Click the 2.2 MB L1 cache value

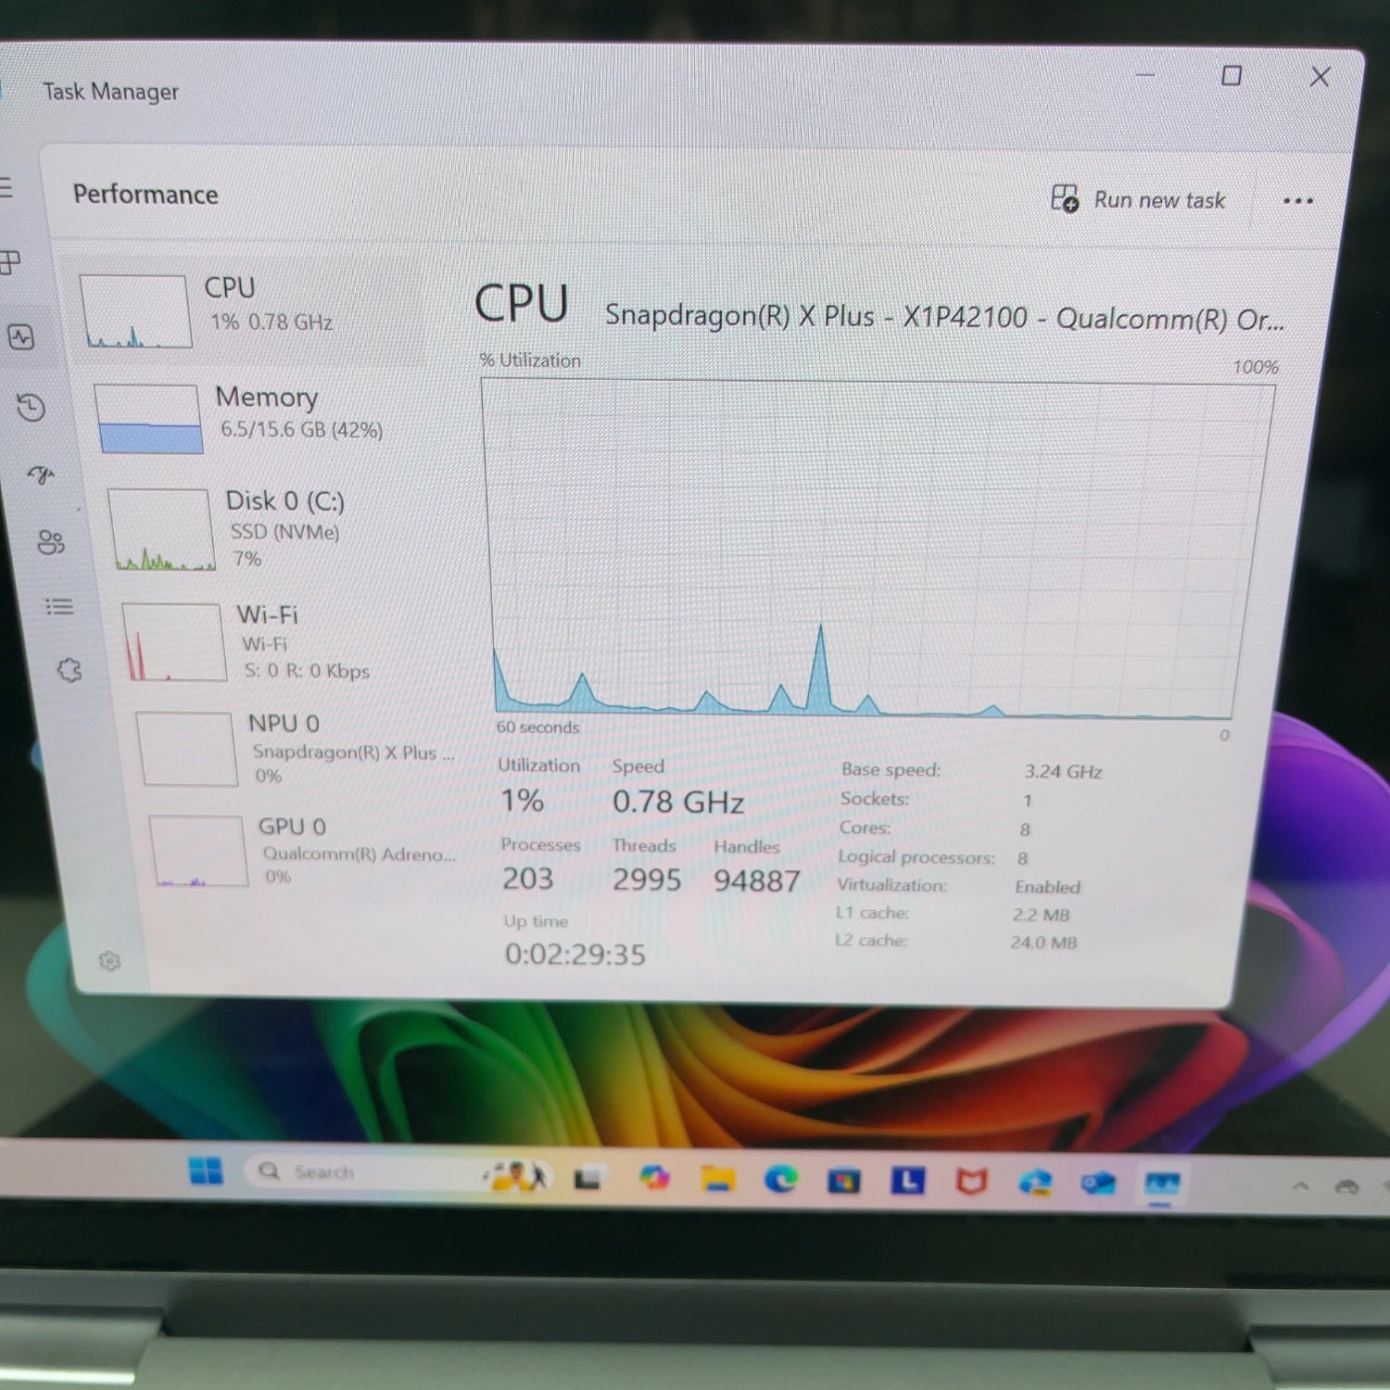tap(1041, 915)
